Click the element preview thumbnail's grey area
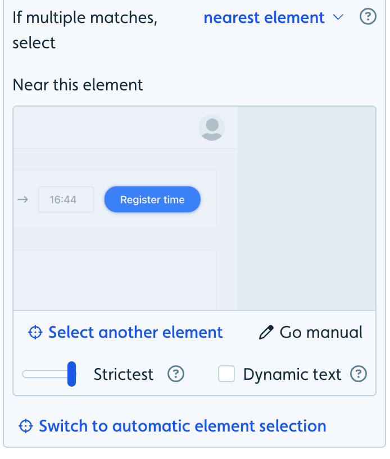The image size is (390, 459). point(307,208)
